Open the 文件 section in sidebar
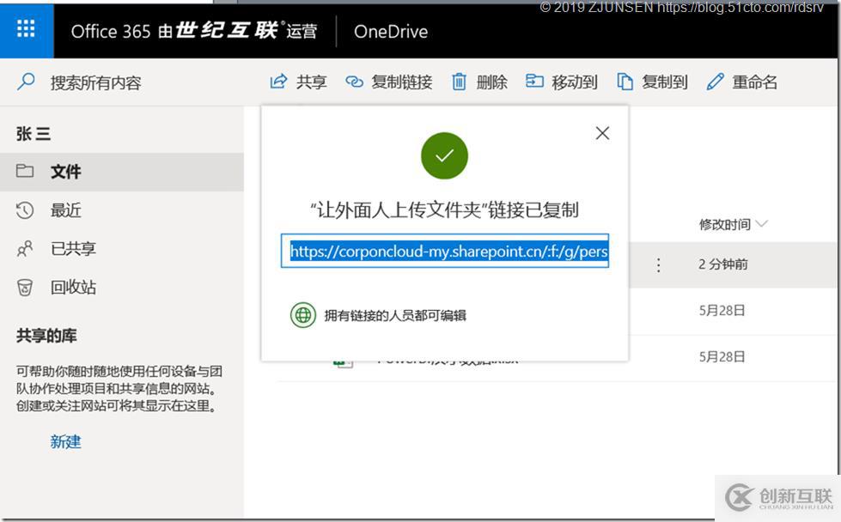 click(x=122, y=172)
